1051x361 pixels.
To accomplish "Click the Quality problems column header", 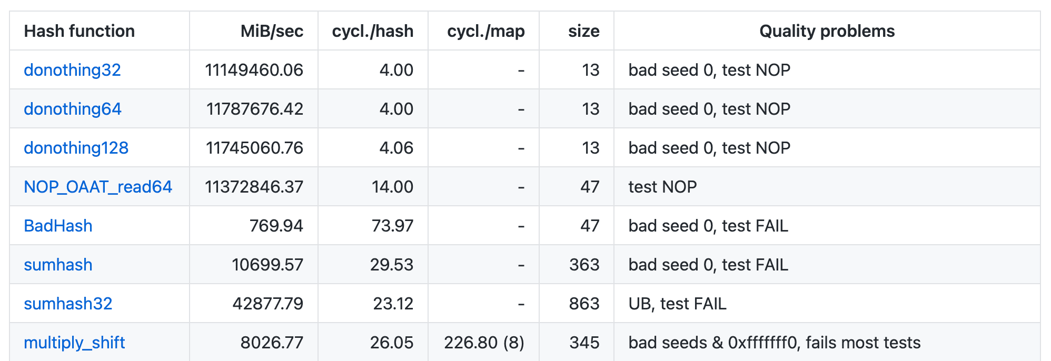I will (827, 31).
